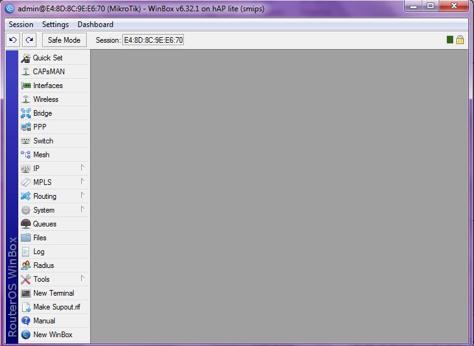Open the Queues label
Screen dimensions: 474x346
(x=45, y=224)
